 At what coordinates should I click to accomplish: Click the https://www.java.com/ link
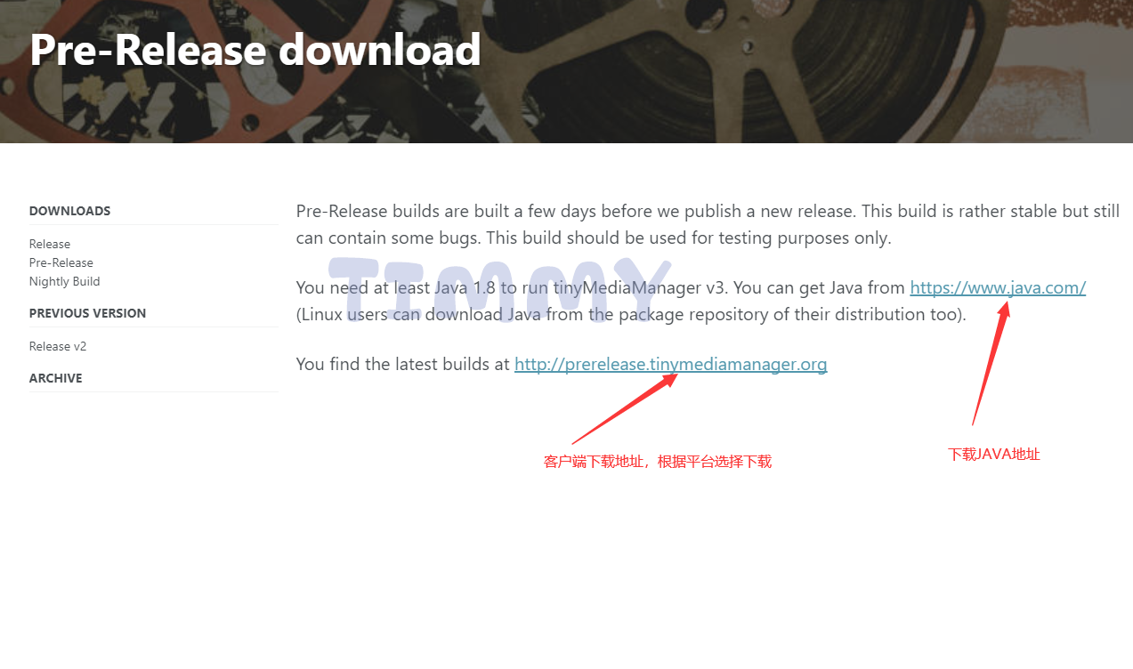[998, 288]
